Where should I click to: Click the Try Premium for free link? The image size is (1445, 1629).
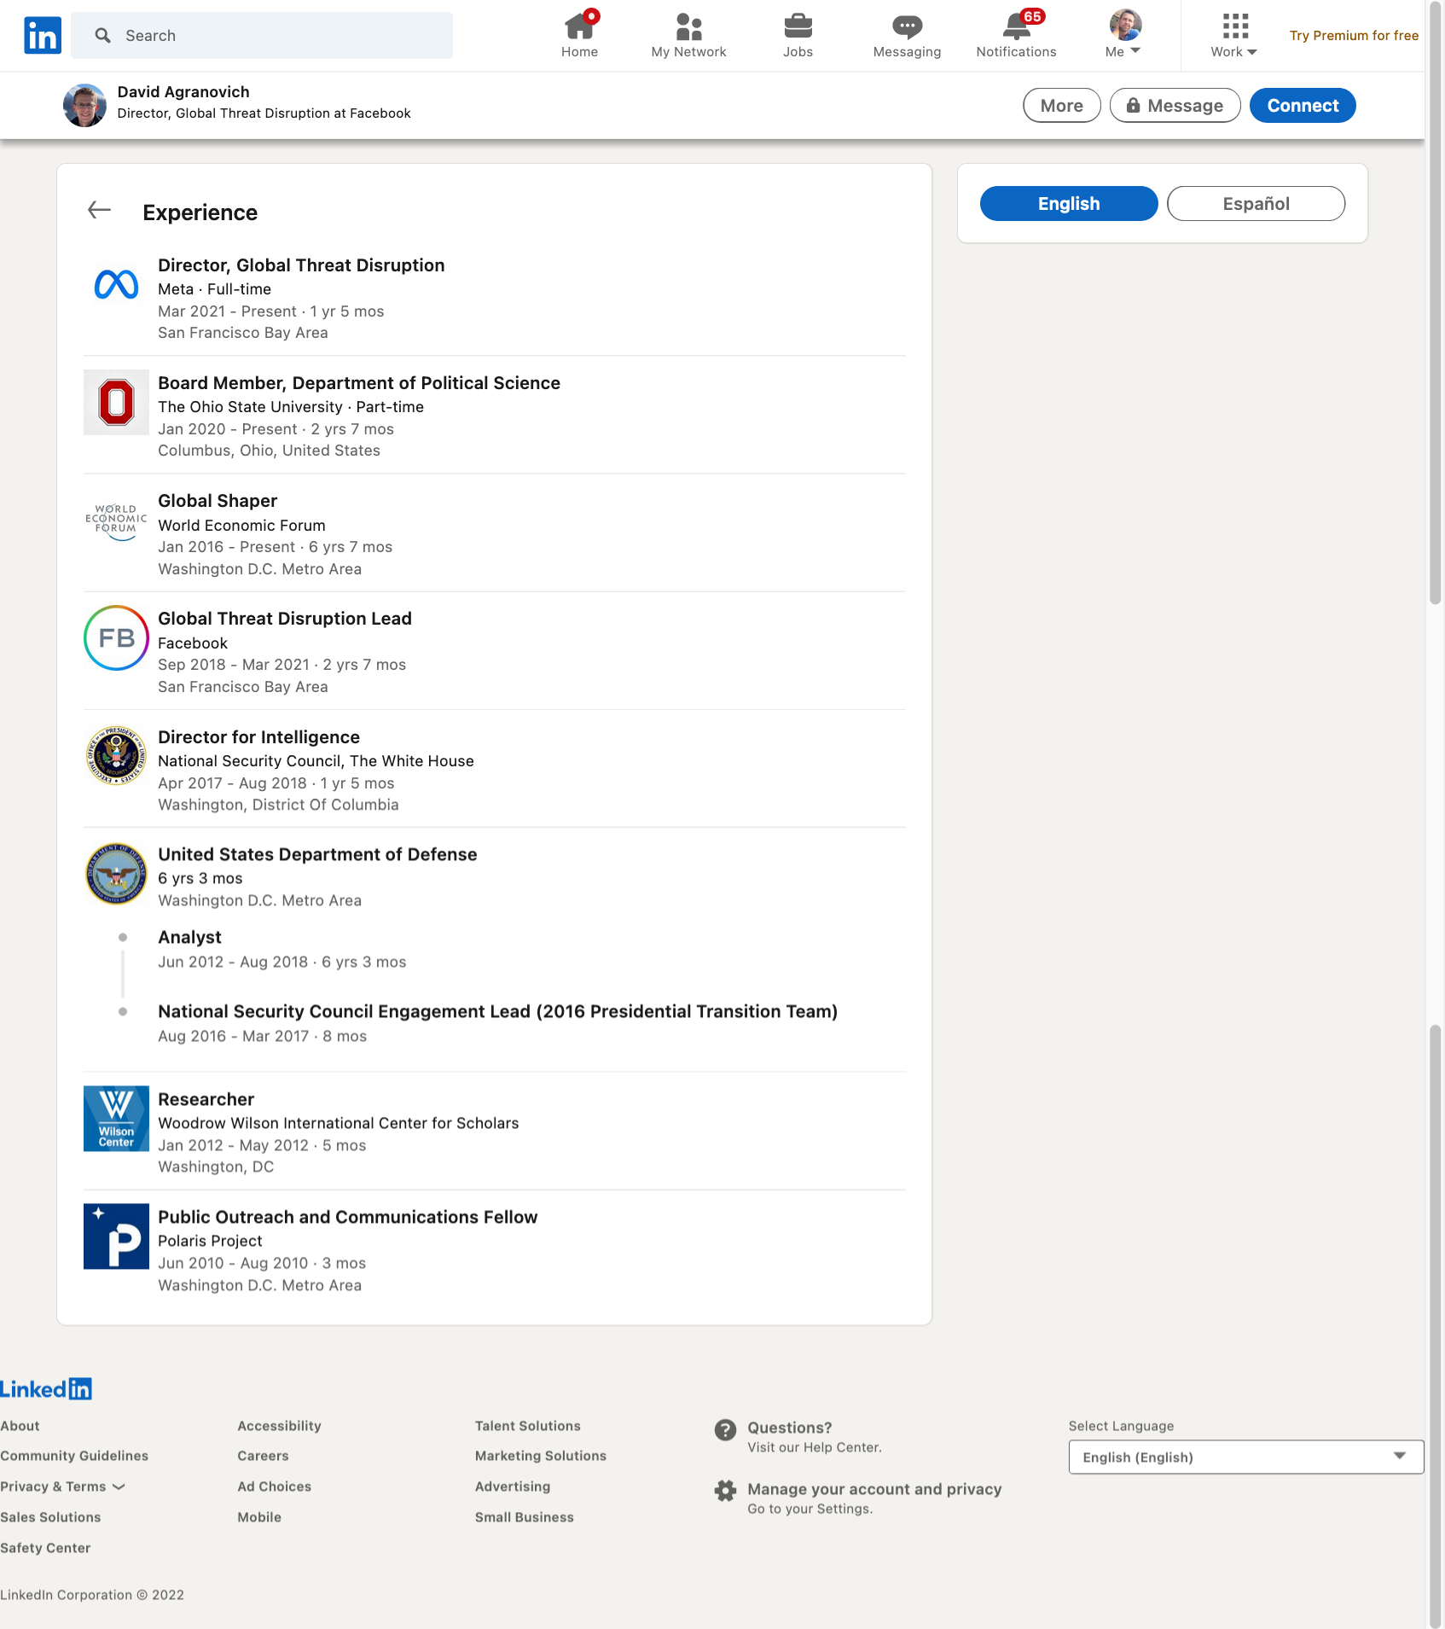coord(1354,35)
